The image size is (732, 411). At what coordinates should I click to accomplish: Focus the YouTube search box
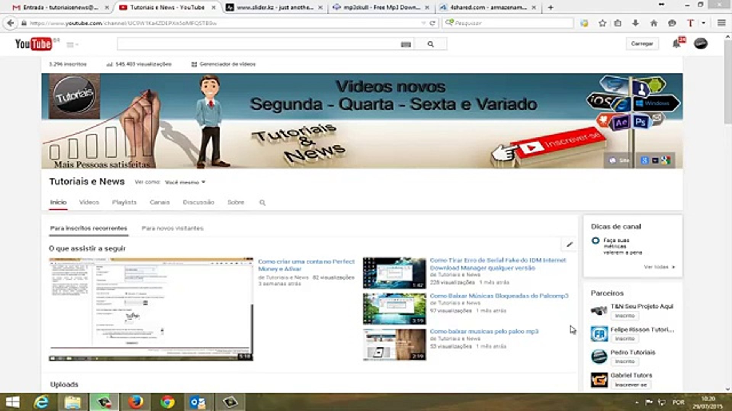259,44
